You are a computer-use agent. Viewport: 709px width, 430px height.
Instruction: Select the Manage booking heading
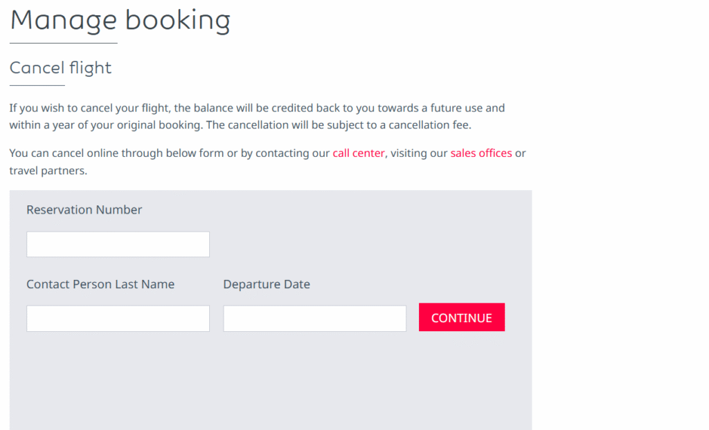[120, 20]
